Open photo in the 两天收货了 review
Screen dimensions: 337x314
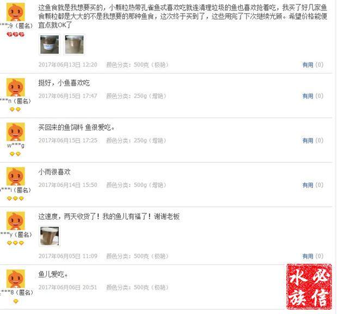coord(50,236)
